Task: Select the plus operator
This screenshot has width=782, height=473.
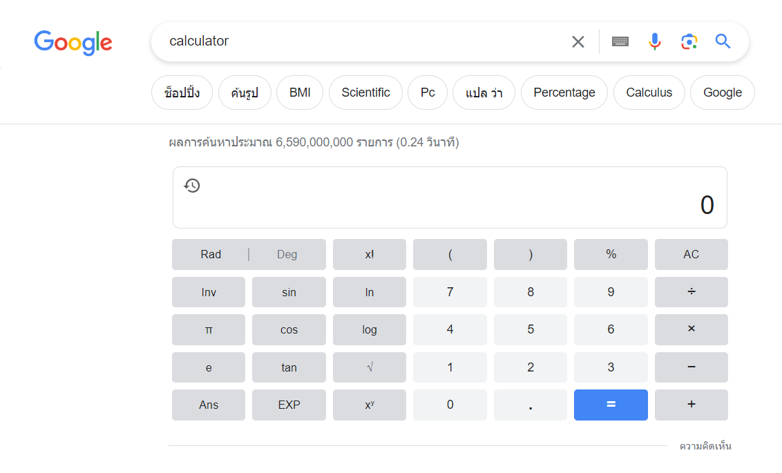Action: [x=692, y=405]
